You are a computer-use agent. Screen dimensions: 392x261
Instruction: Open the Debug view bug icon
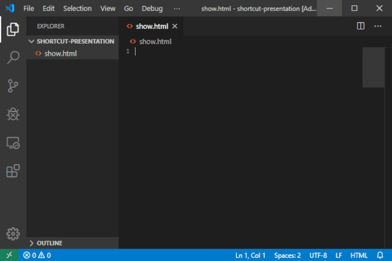[13, 114]
